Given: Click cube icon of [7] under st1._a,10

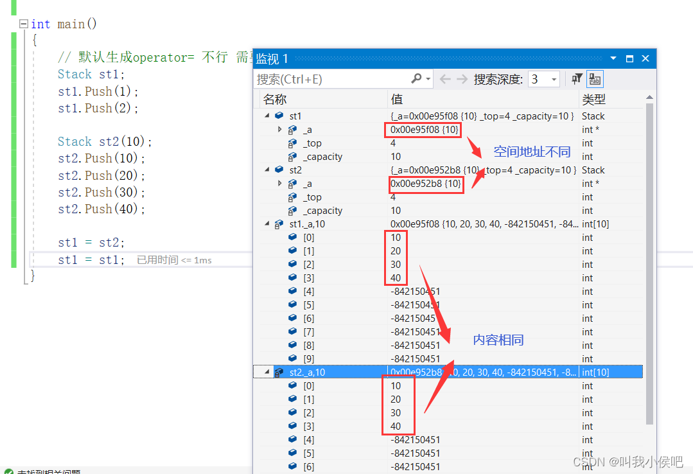Looking at the screenshot, I should [293, 331].
